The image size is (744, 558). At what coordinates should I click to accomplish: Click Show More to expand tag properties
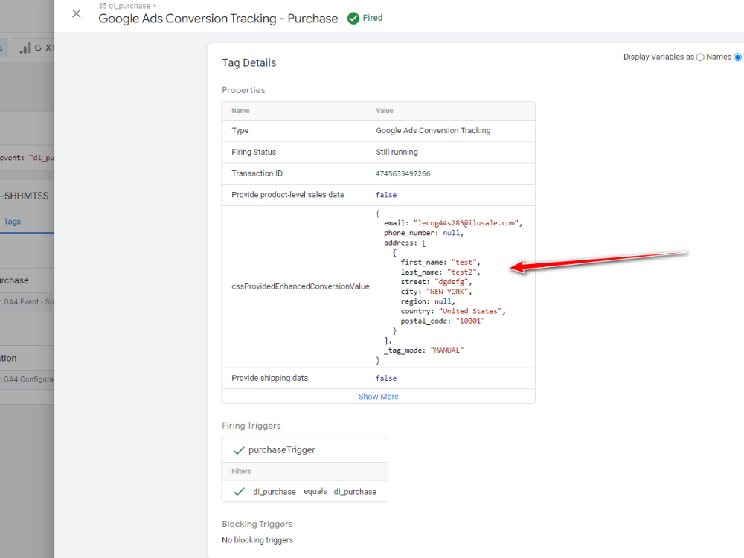378,397
